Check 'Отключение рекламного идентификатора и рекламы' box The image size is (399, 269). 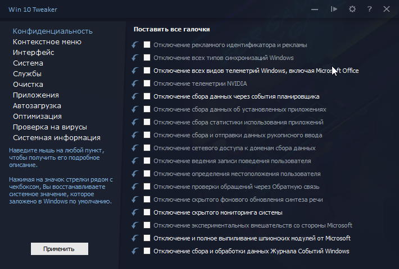[x=147, y=45]
